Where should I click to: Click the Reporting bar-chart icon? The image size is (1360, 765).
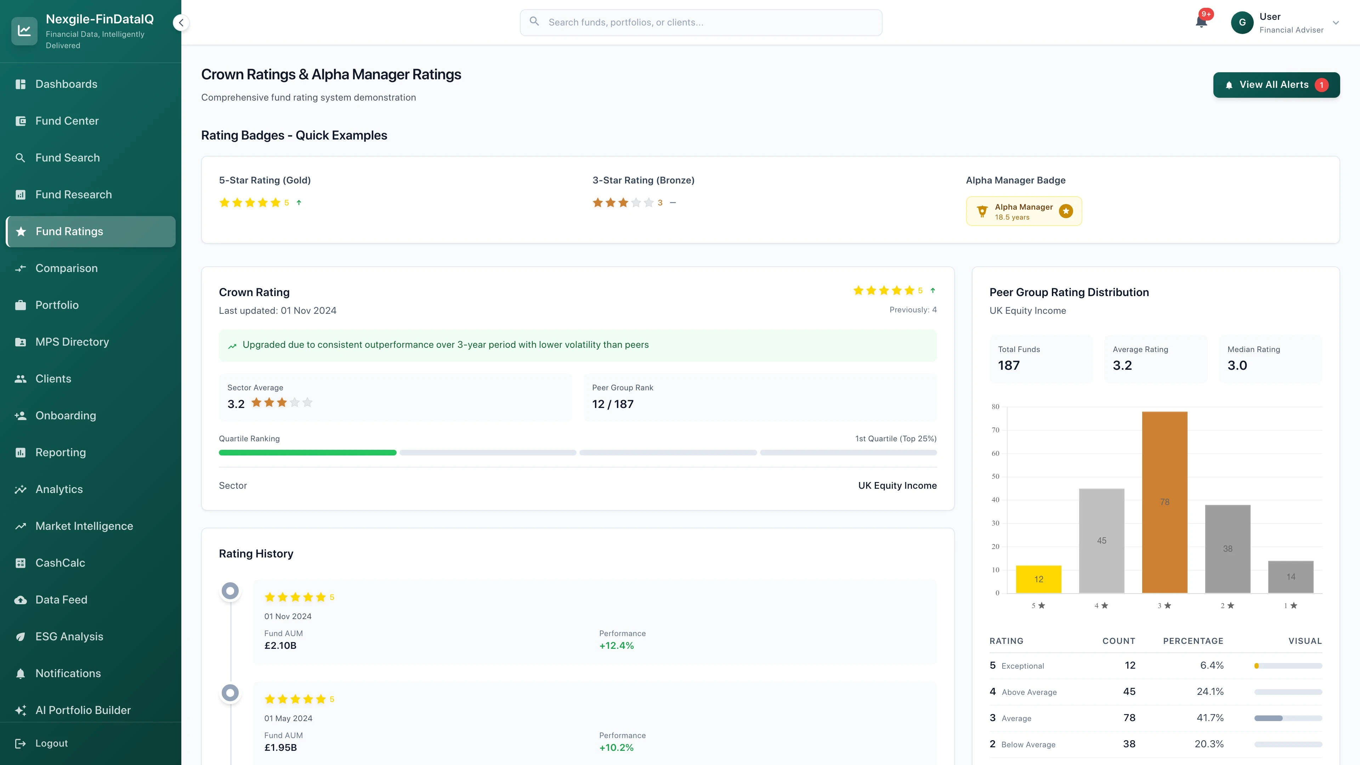pos(21,452)
